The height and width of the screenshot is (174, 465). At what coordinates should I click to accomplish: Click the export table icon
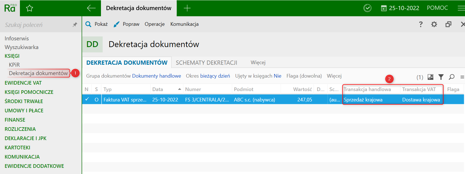(x=431, y=77)
